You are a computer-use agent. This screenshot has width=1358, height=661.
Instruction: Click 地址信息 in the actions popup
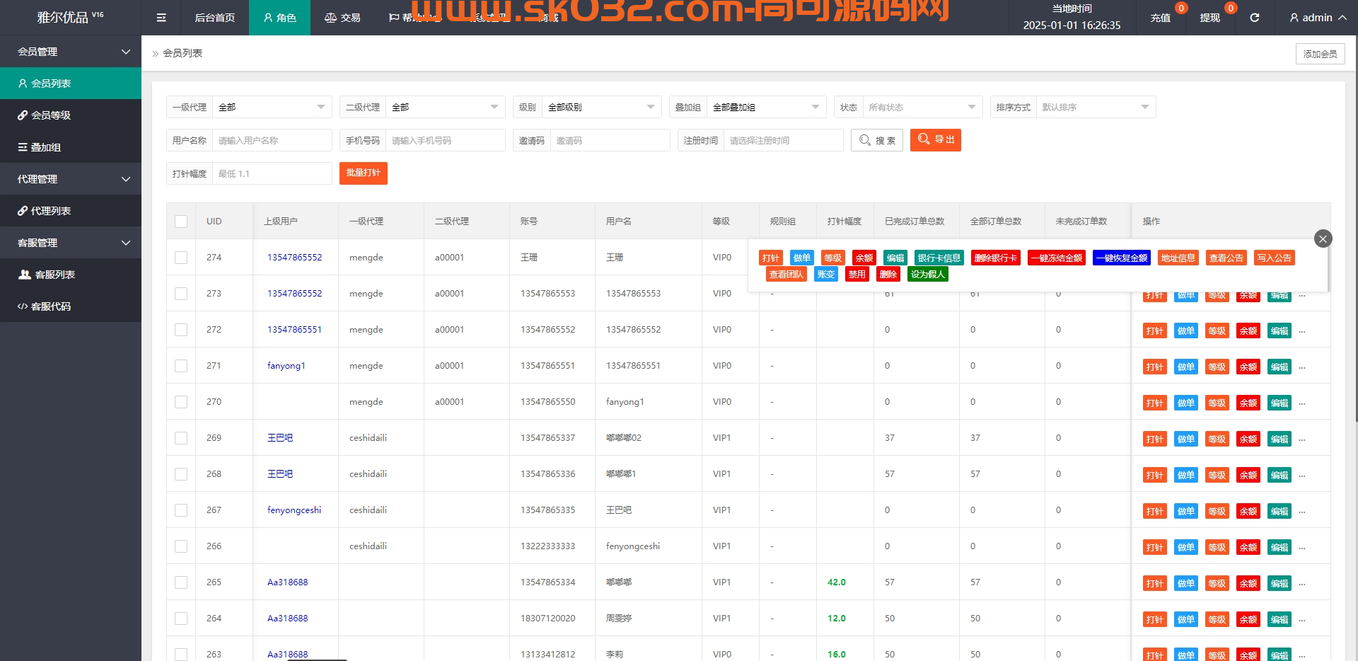point(1178,258)
